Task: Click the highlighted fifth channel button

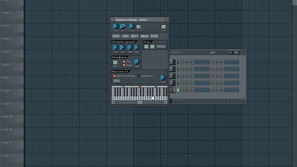Action: (x=173, y=90)
